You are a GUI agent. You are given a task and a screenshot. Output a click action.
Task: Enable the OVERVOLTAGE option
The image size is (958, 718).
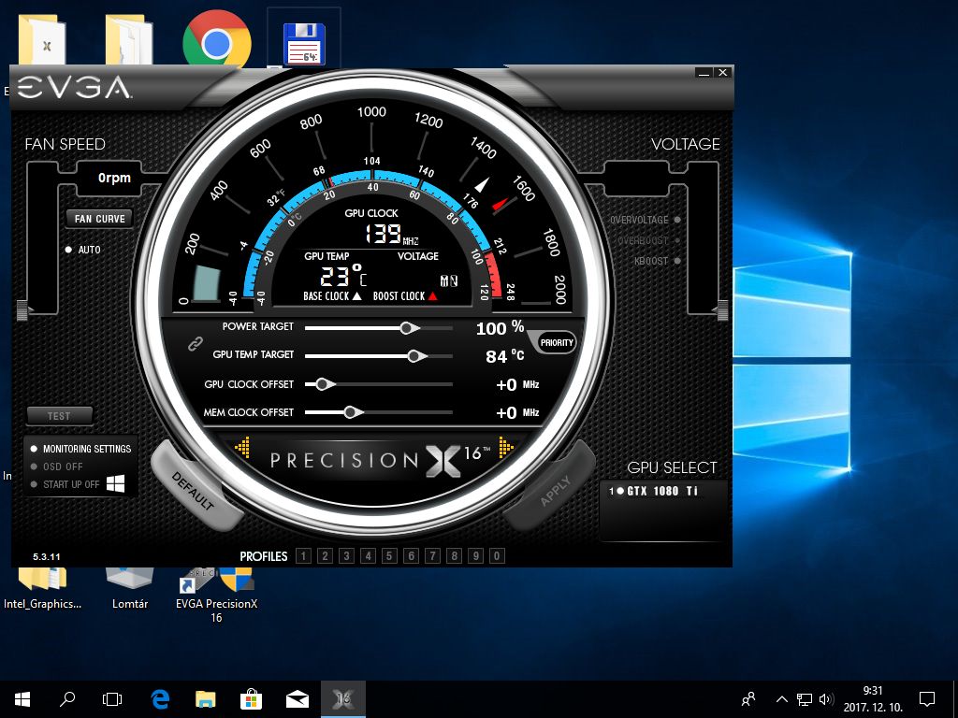click(646, 220)
